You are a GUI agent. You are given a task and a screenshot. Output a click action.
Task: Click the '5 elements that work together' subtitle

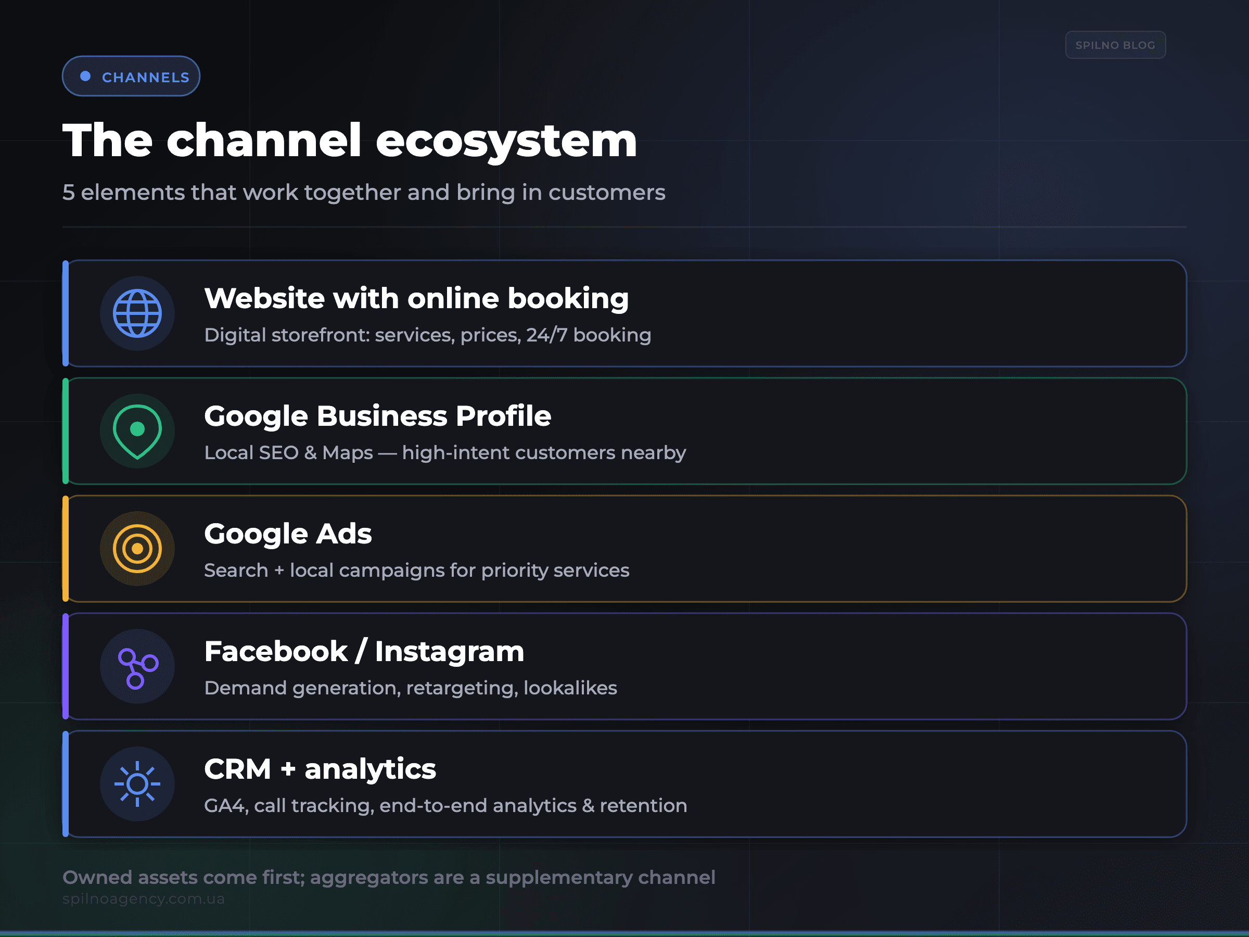point(364,193)
